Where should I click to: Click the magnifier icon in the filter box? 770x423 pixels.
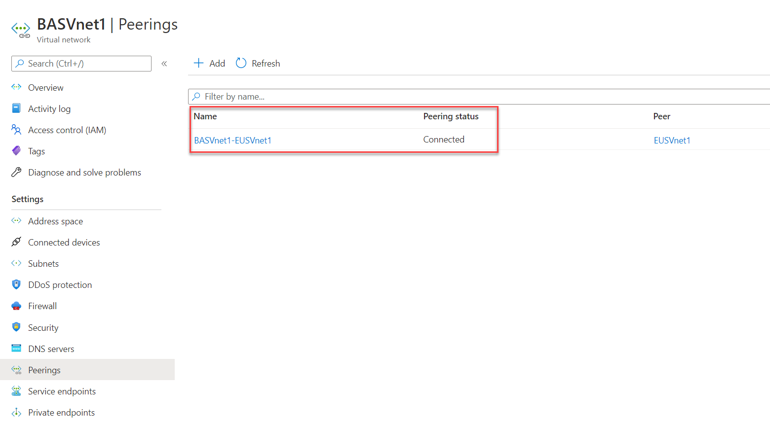(x=196, y=97)
